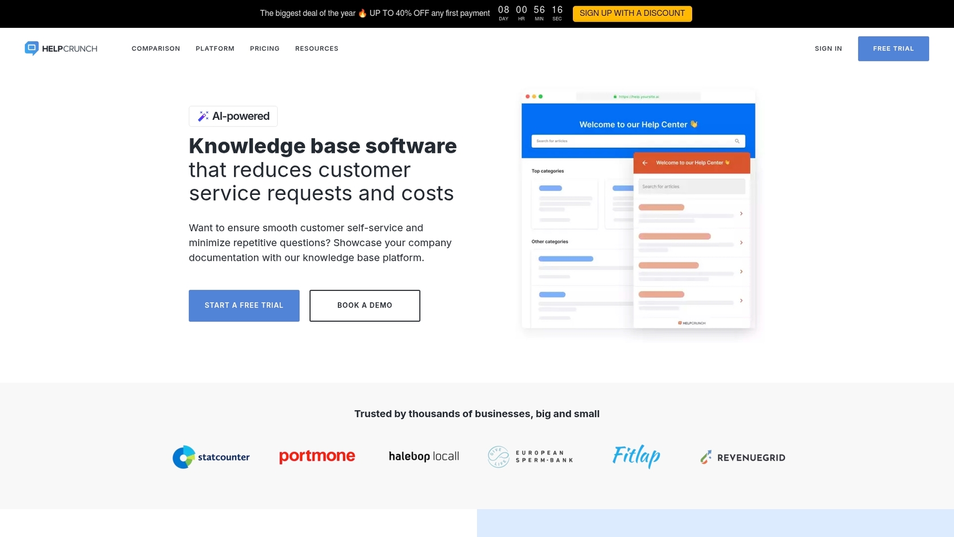Select the Pricing menu item
The height and width of the screenshot is (537, 954).
tap(265, 48)
